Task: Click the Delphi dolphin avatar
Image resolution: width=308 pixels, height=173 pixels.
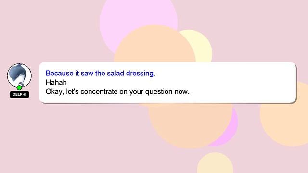Action: click(19, 76)
